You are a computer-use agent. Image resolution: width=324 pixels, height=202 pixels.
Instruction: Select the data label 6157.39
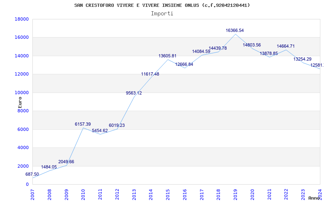(83, 124)
